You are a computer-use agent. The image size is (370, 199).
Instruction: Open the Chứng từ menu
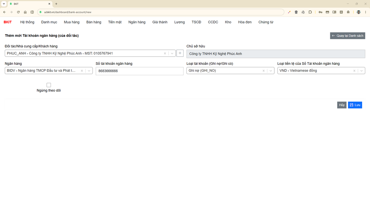point(266,22)
